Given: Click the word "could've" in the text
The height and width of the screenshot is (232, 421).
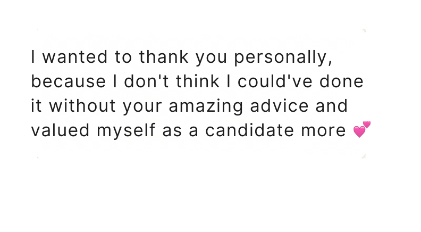Looking at the screenshot, I should click(x=275, y=81).
